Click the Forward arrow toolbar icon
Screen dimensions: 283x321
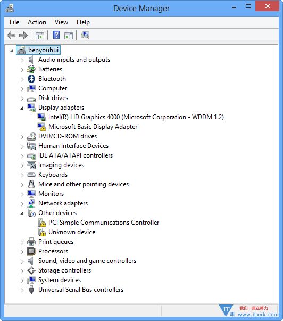coord(23,35)
